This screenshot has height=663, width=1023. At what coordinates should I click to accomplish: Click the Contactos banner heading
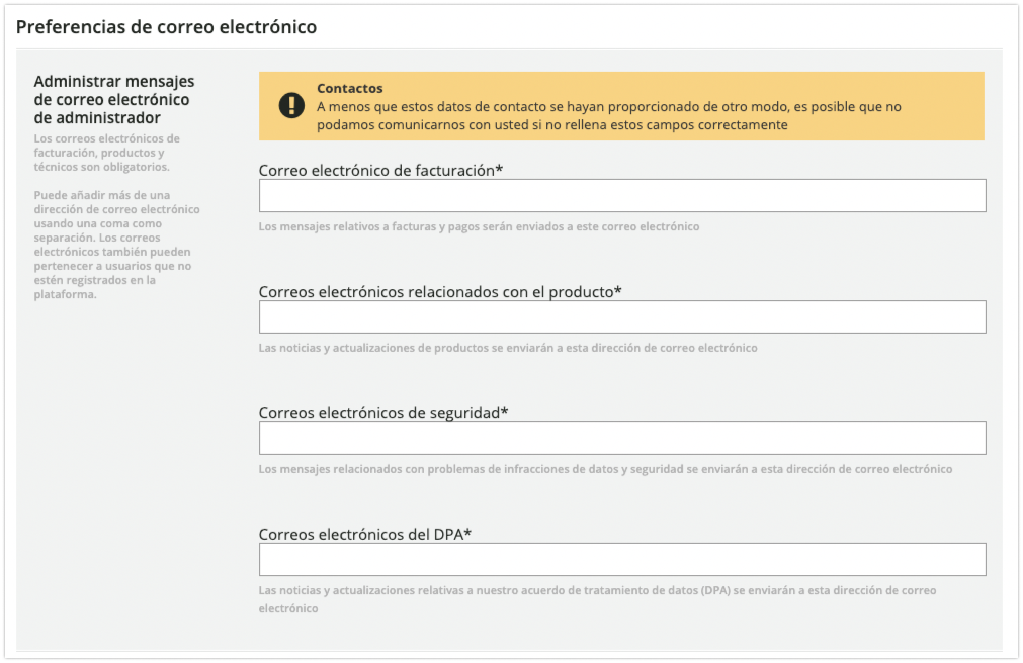(350, 88)
